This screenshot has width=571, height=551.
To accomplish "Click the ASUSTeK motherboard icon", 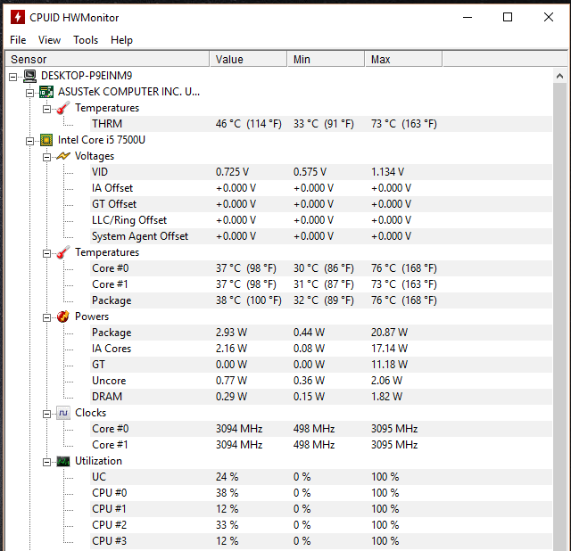I will coord(46,92).
